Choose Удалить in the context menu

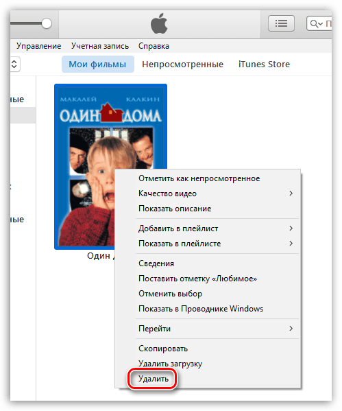coord(208,379)
